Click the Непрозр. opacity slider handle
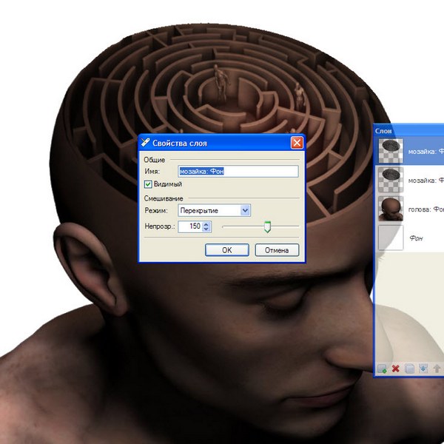 click(x=267, y=227)
